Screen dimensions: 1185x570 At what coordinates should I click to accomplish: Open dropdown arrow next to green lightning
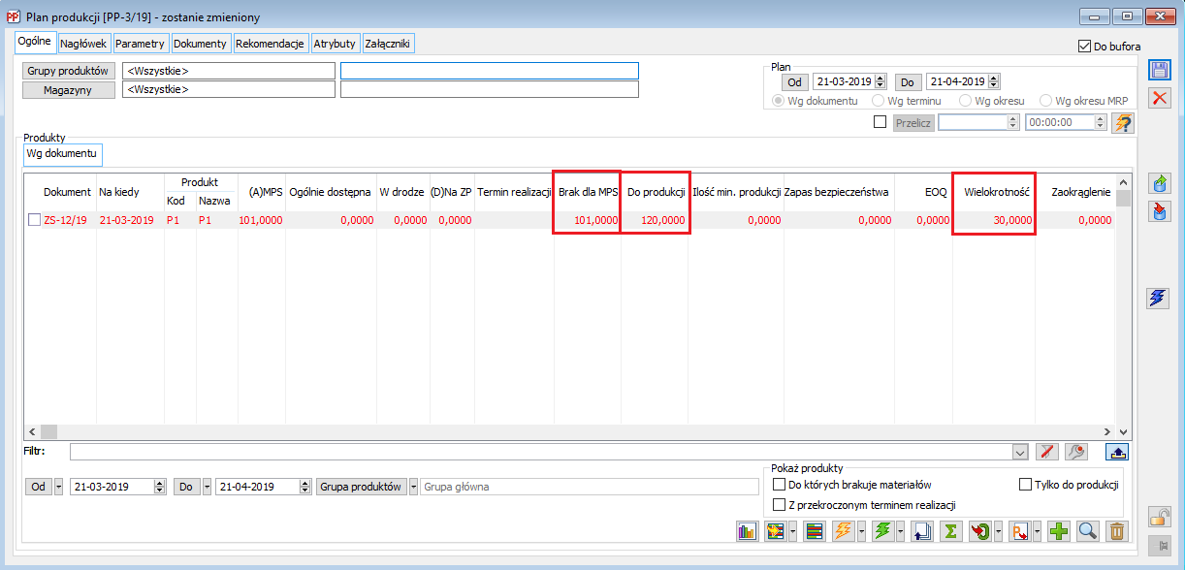pyautogui.click(x=899, y=531)
